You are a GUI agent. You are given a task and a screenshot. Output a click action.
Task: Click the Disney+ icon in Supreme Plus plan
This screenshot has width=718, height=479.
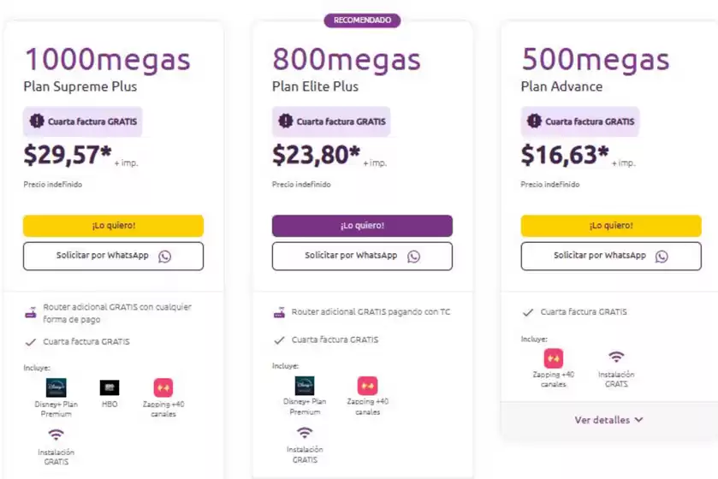(56, 387)
